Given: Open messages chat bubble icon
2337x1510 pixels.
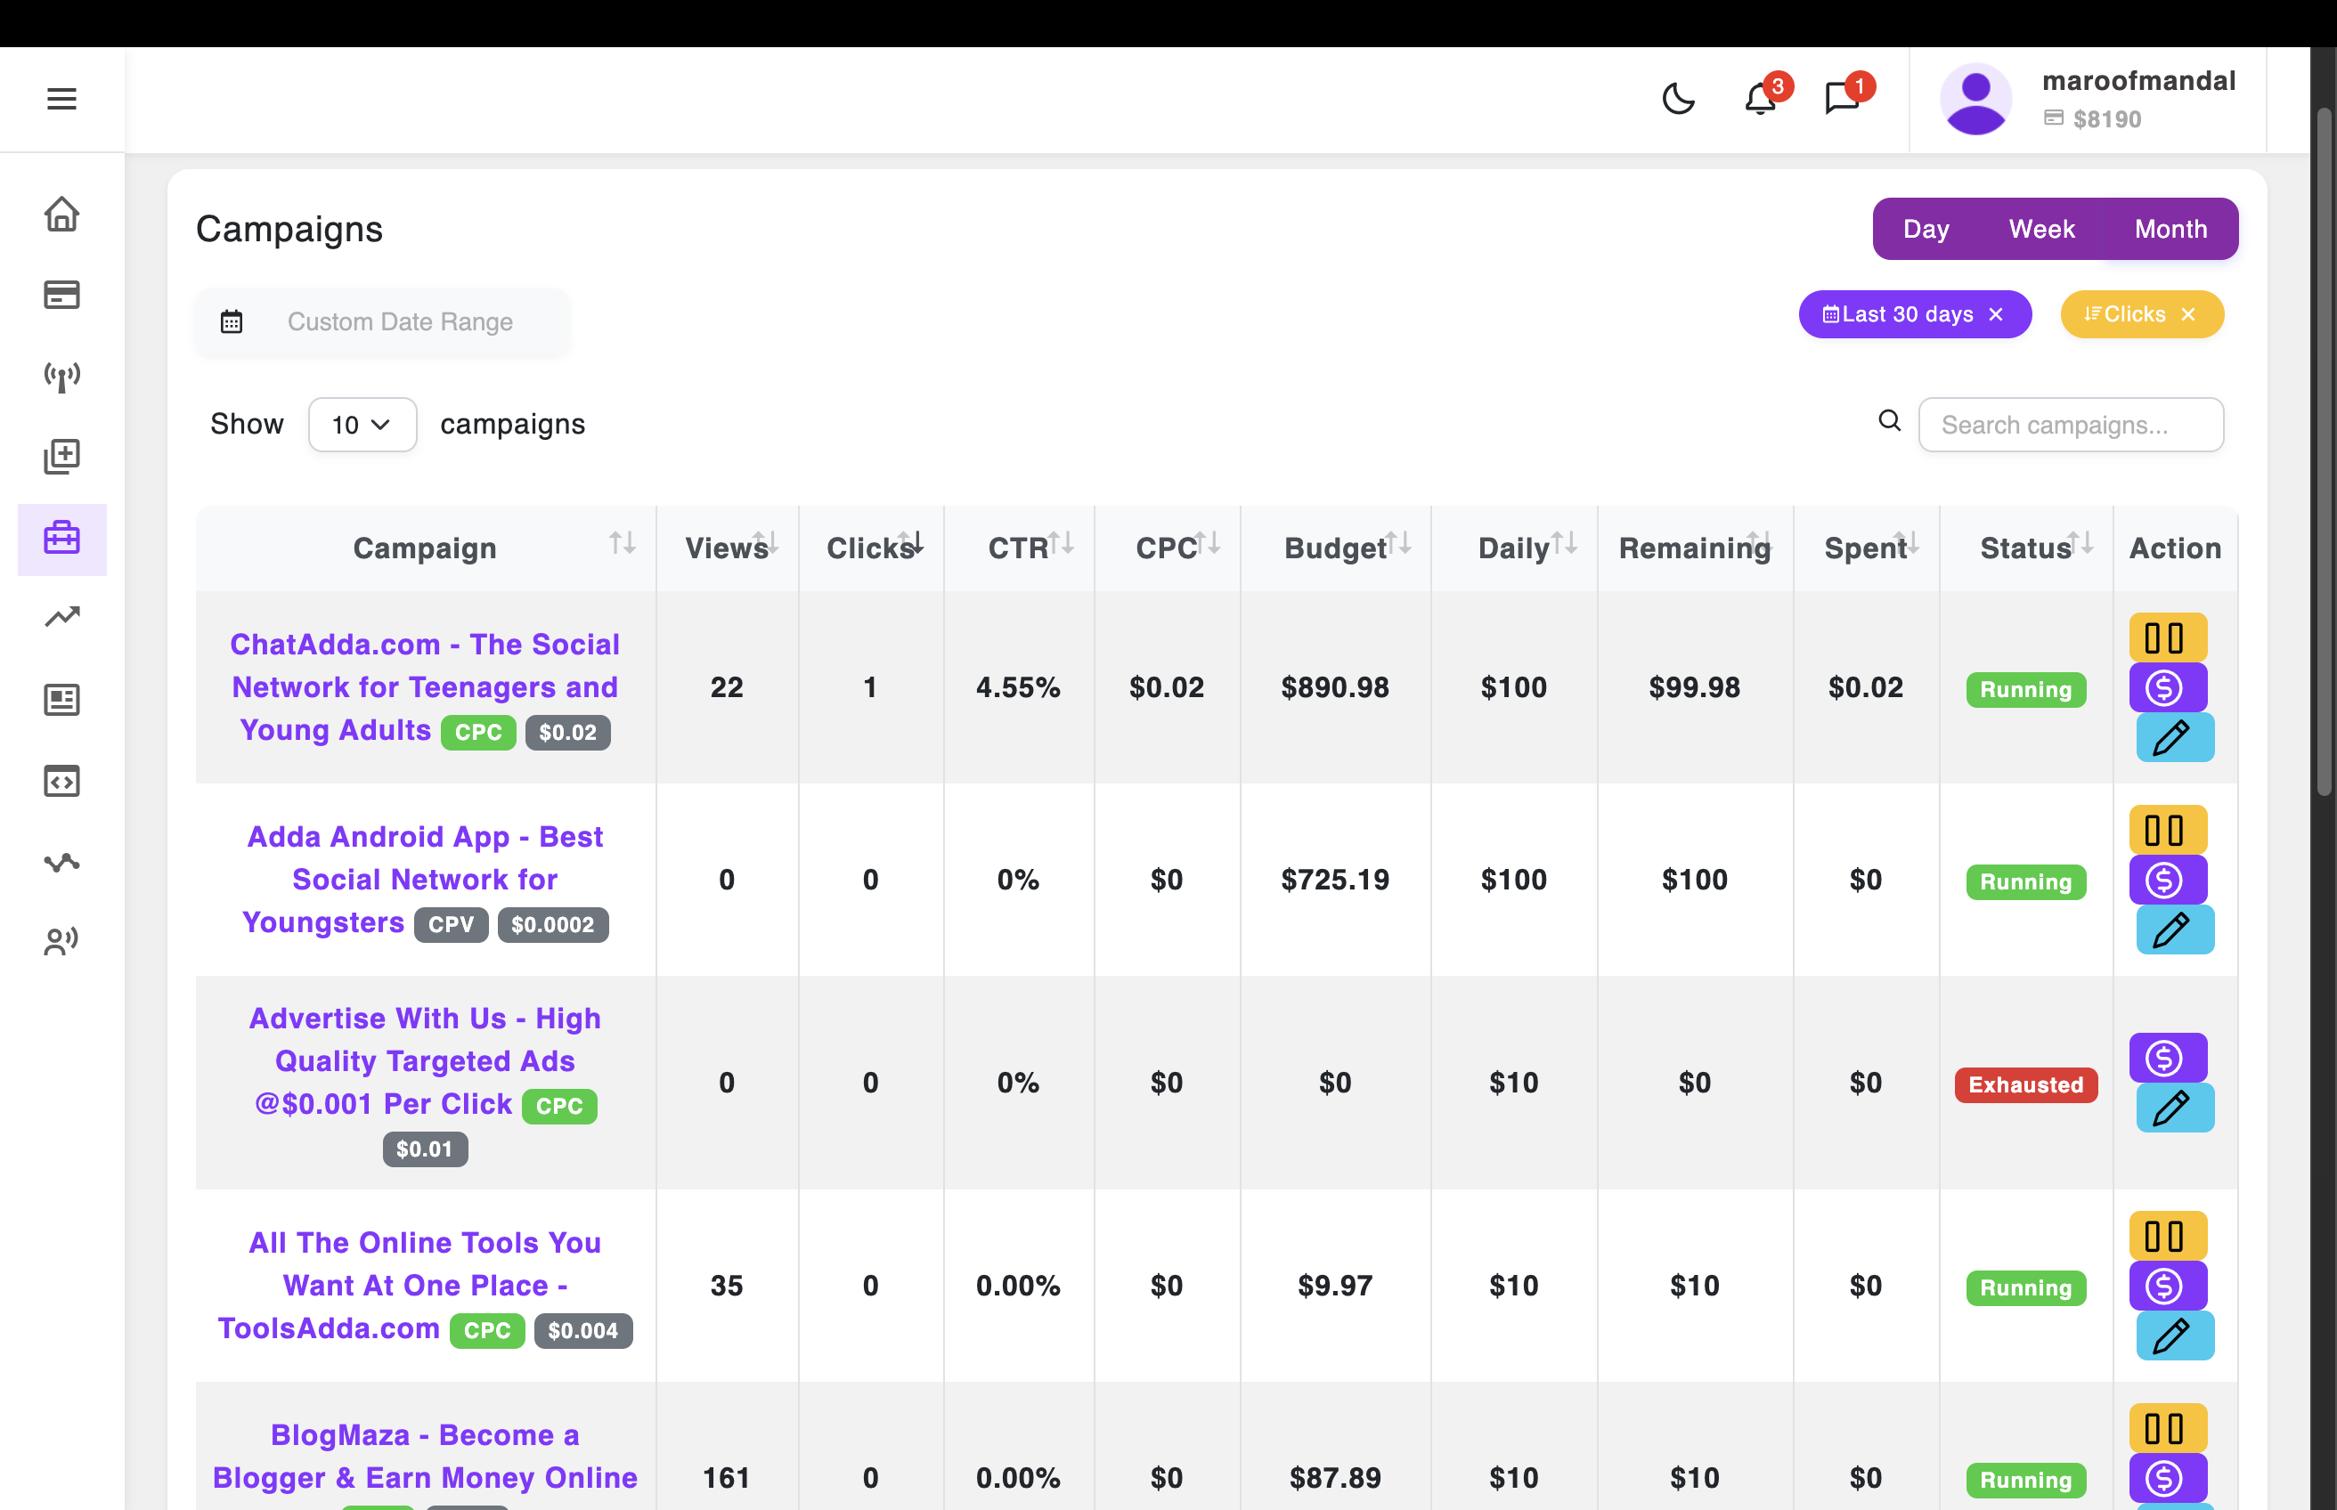Looking at the screenshot, I should click(x=1842, y=98).
